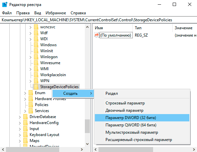Click the tree pane vertical scrollbar thumb
The width and height of the screenshot is (197, 152).
[87, 126]
